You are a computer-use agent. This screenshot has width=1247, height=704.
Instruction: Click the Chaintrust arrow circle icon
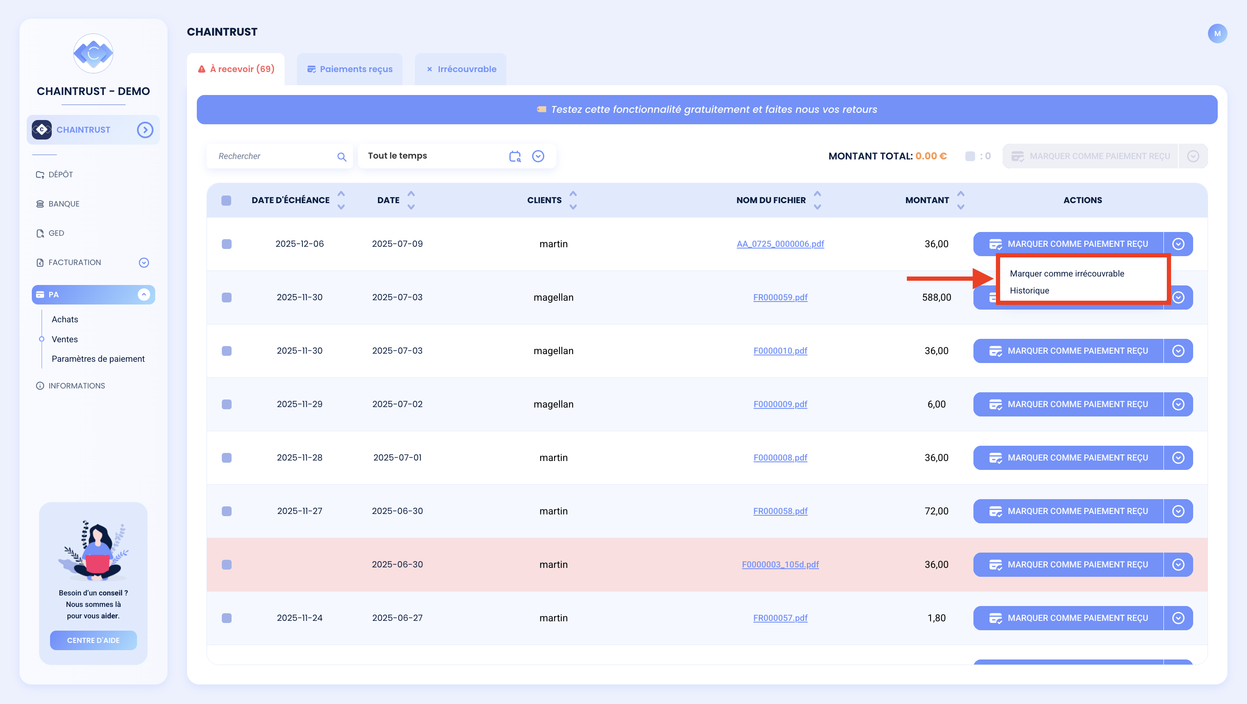click(x=145, y=130)
